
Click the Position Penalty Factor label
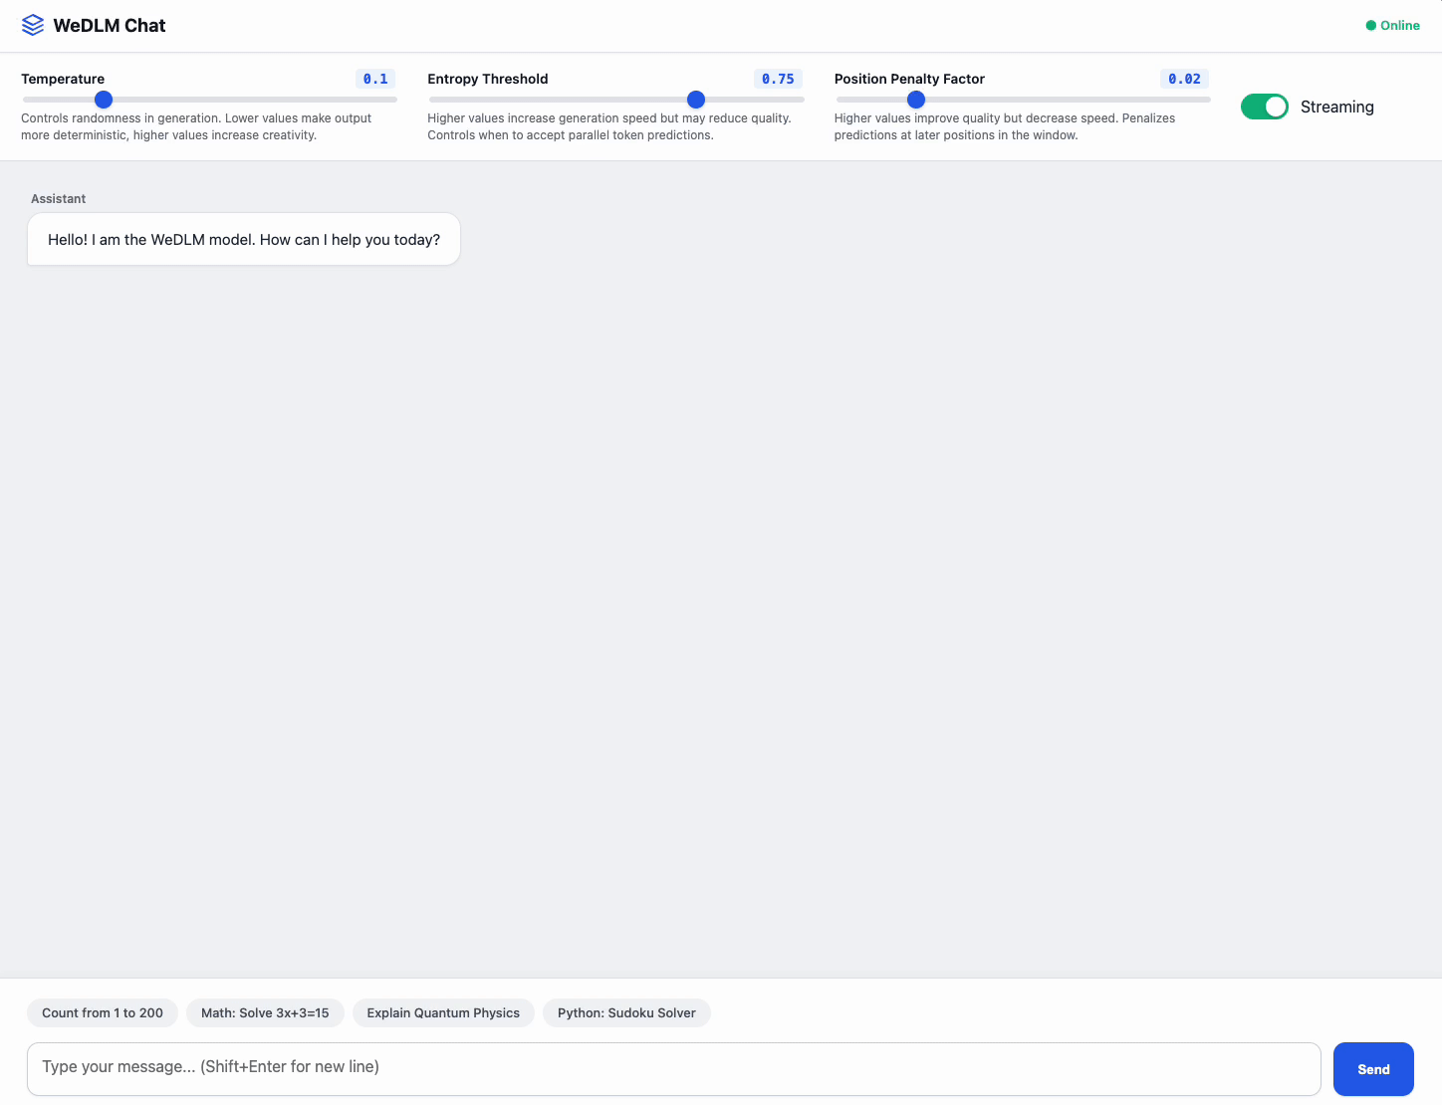point(909,79)
